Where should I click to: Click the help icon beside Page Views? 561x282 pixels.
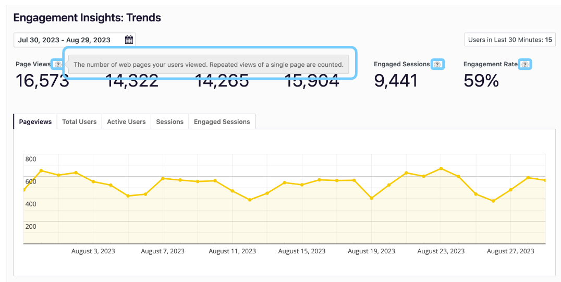(x=58, y=65)
